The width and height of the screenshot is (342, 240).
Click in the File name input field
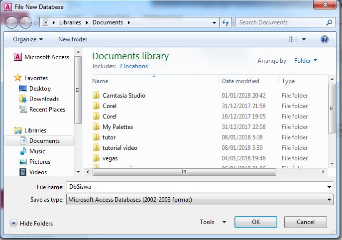[196, 187]
